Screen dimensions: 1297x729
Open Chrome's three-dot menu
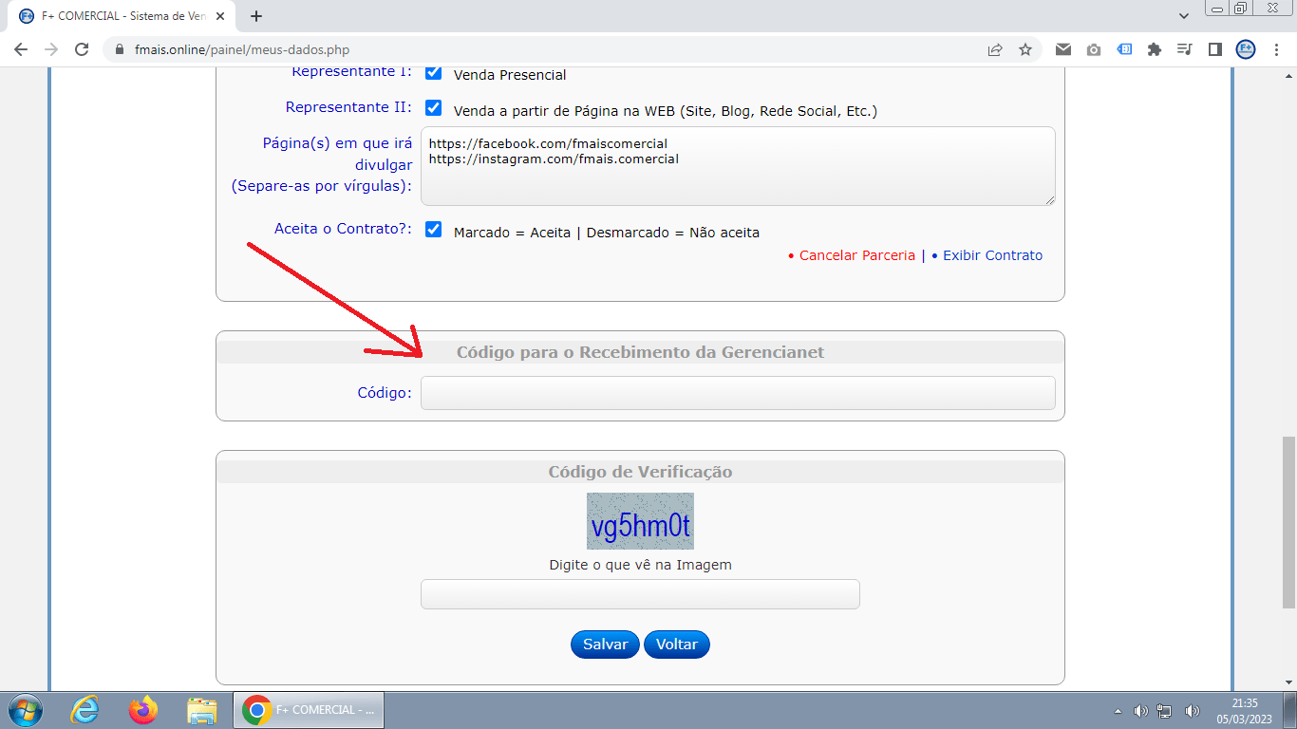(x=1275, y=49)
